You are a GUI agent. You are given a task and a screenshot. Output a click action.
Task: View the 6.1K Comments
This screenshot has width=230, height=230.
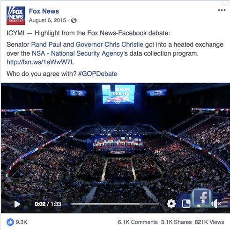click(138, 222)
